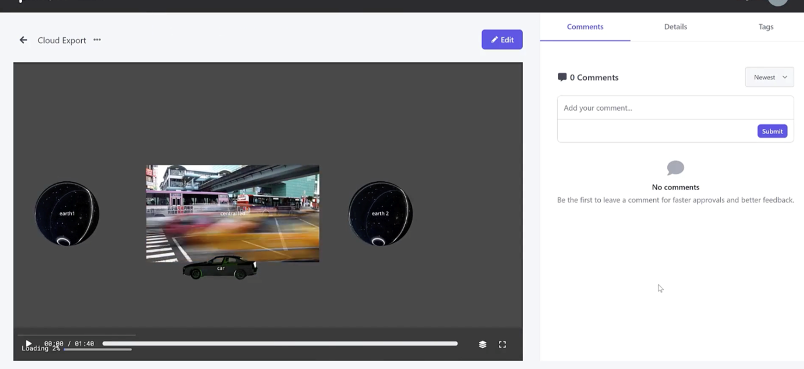This screenshot has width=804, height=369.
Task: Play the video preview
Action: click(x=29, y=343)
